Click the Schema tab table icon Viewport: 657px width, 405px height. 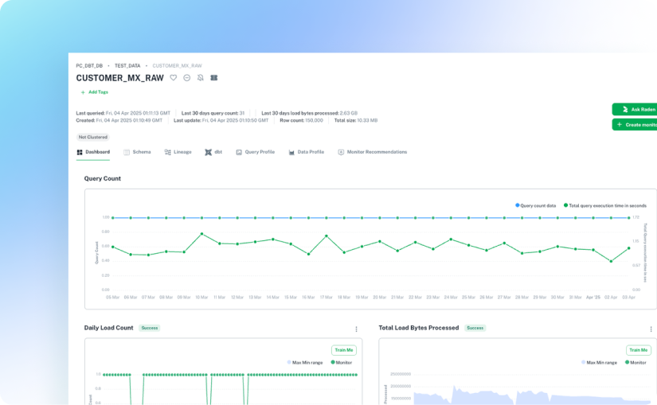(127, 152)
